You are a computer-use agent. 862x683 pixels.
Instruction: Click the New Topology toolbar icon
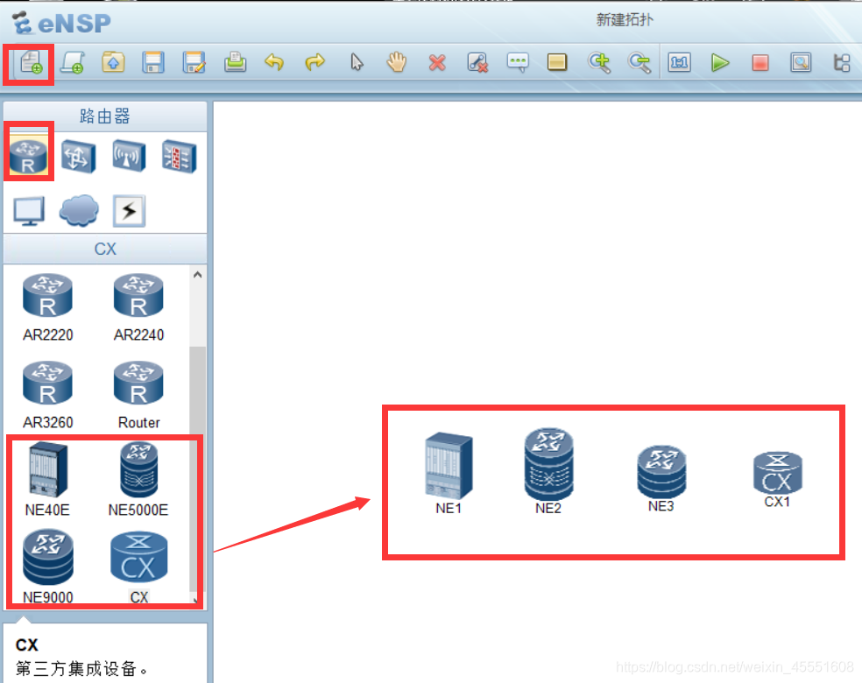pos(31,62)
